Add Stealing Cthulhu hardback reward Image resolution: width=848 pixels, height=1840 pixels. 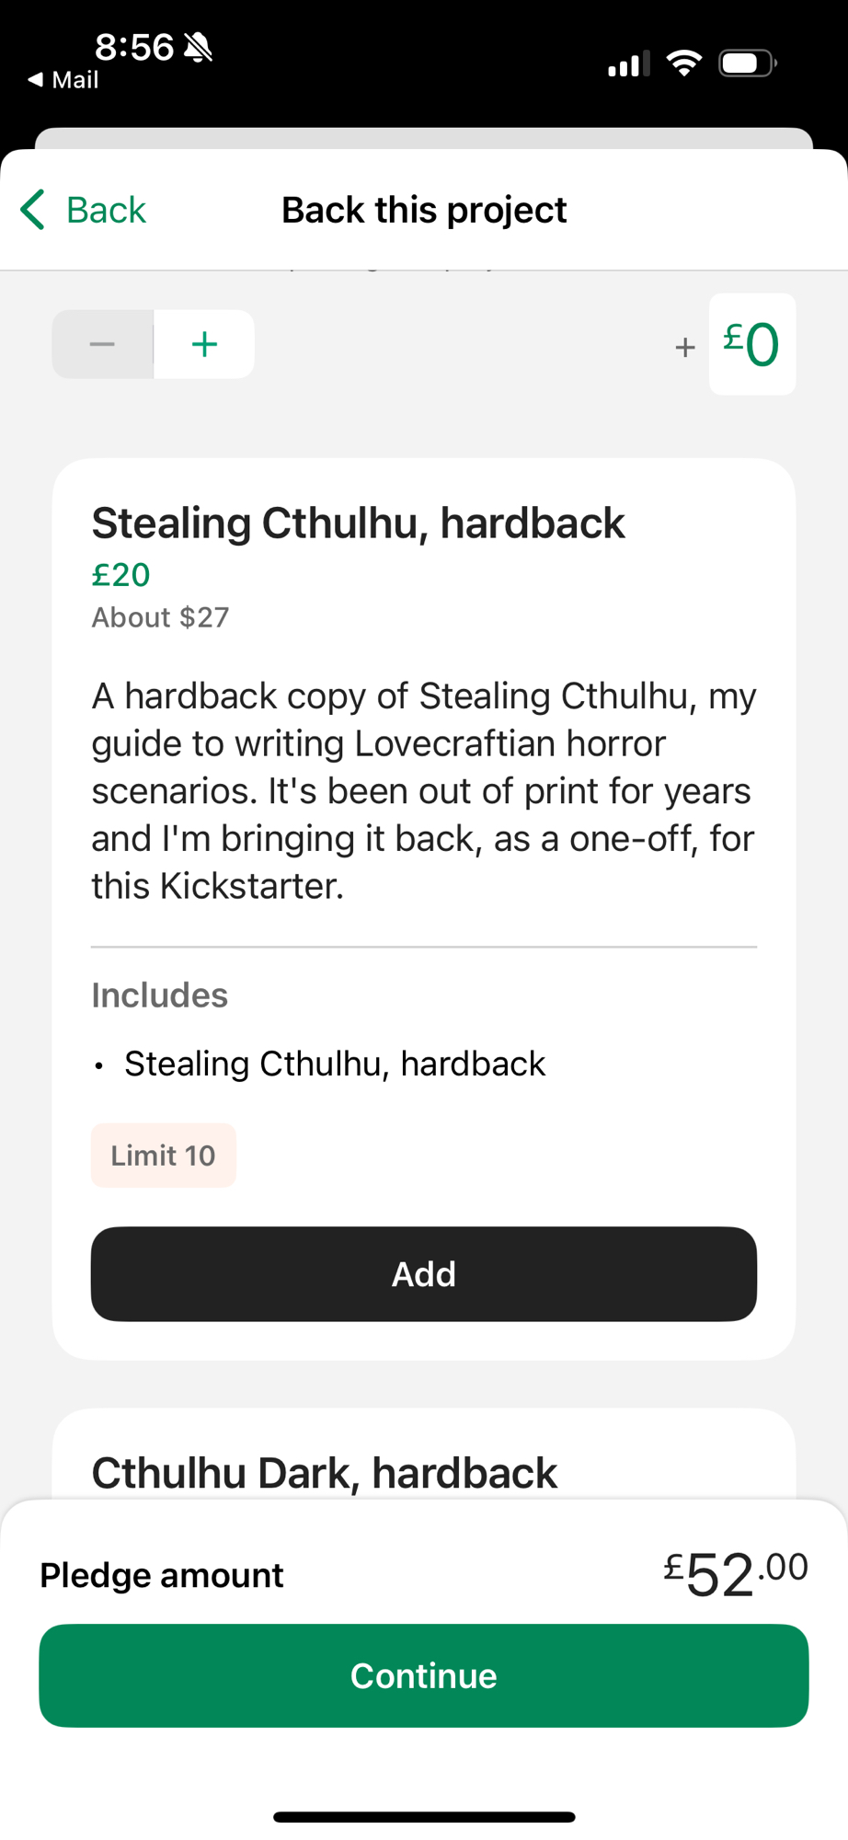pyautogui.click(x=423, y=1273)
